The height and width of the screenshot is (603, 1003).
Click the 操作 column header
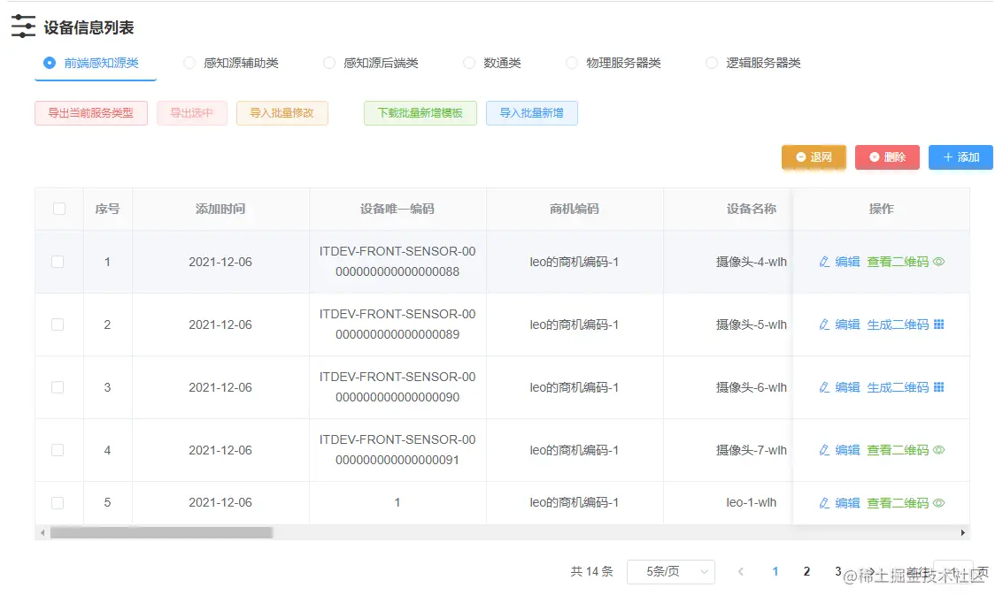(x=882, y=209)
